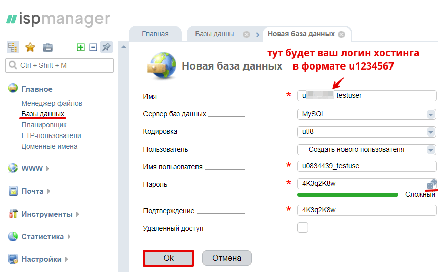The height and width of the screenshot is (272, 441).
Task: Collapse the Главное menu section
Action: click(37, 89)
